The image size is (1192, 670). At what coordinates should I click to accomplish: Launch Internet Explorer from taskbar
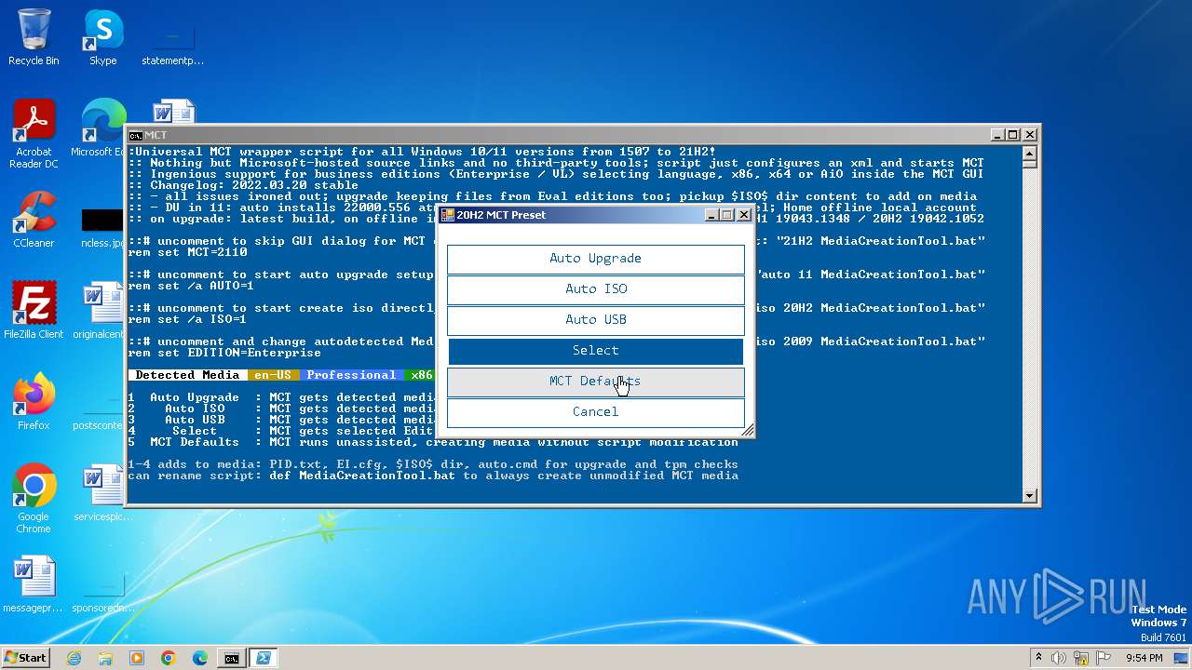pos(74,658)
